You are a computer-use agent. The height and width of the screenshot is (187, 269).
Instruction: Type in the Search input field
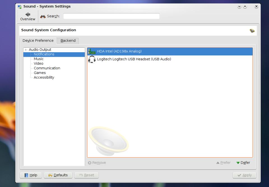[111, 16]
